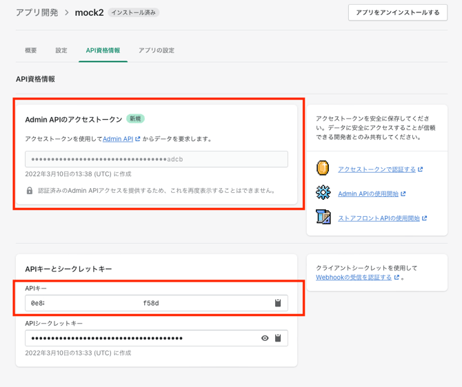
Task: Click external-link icon after Admin API inline link
Action: 138,138
